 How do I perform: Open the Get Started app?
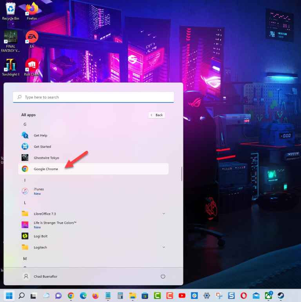coord(93,147)
